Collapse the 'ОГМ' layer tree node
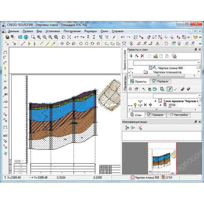Image resolution: width=204 pixels, height=204 pixels. (x=160, y=105)
